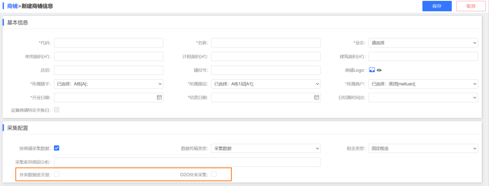The image size is (489, 186).
Task: Change the 租金类型 dropdown
Action: point(423,148)
